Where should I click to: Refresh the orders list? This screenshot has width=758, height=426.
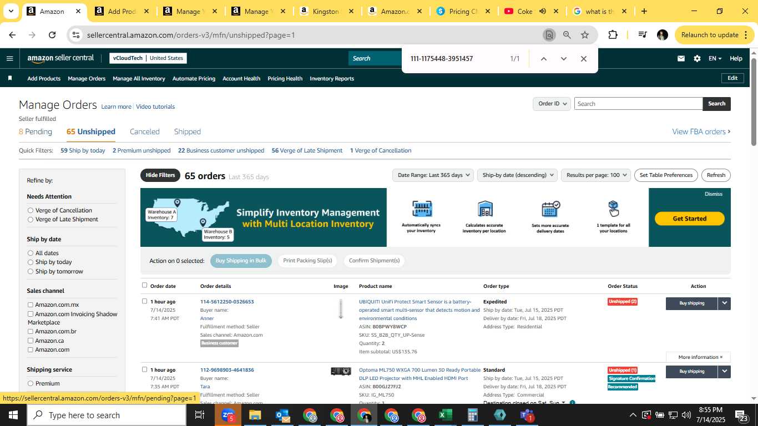click(716, 175)
